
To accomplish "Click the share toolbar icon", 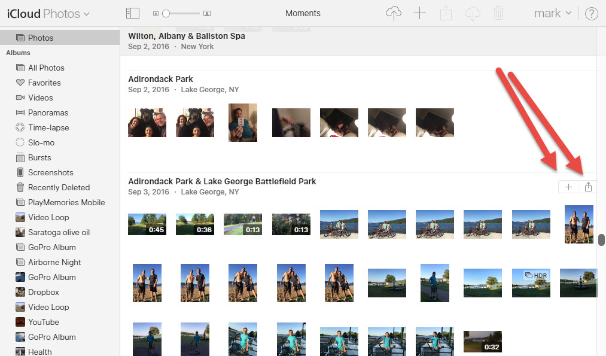I will click(446, 13).
